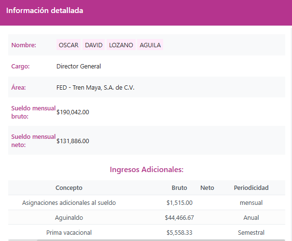292x241 pixels.
Task: Select the AGUILA name chip
Action: 150,45
